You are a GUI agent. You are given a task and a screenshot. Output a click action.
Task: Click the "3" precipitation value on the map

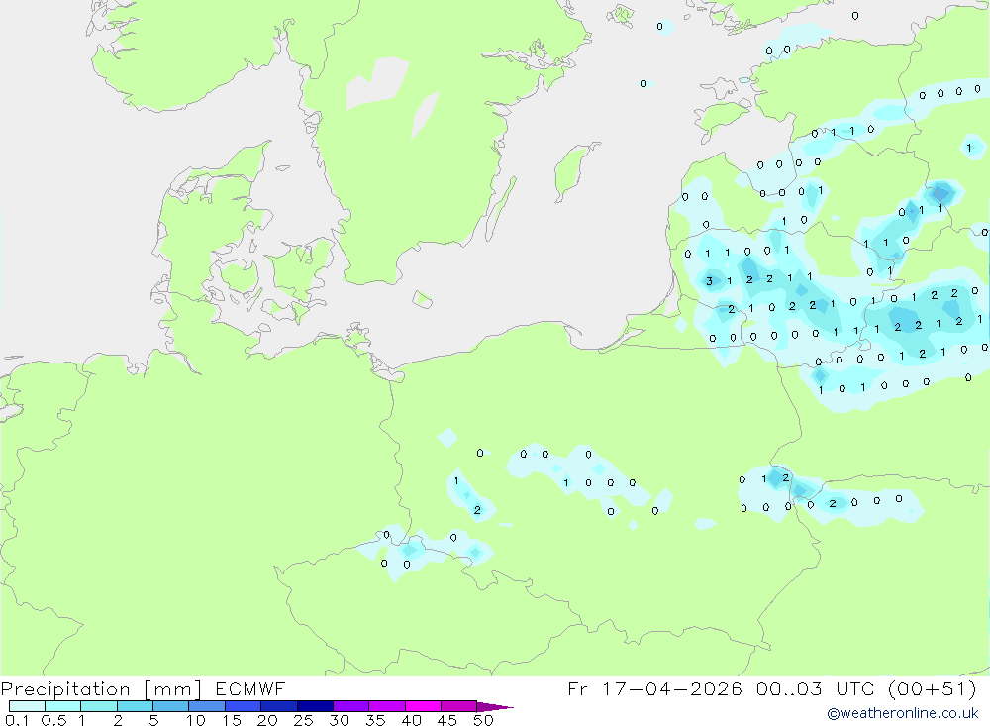point(710,281)
